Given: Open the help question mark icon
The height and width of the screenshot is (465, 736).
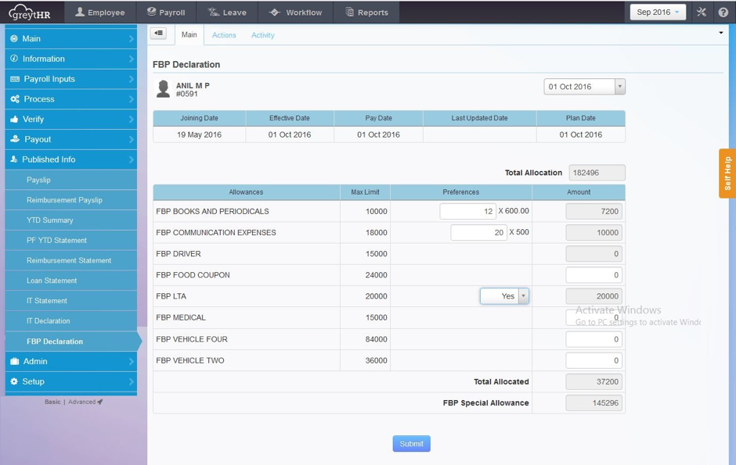Looking at the screenshot, I should (x=723, y=13).
